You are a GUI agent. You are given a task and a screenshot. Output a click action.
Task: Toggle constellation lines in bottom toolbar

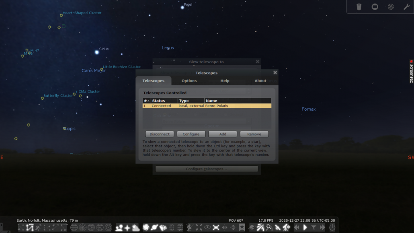point(21,228)
